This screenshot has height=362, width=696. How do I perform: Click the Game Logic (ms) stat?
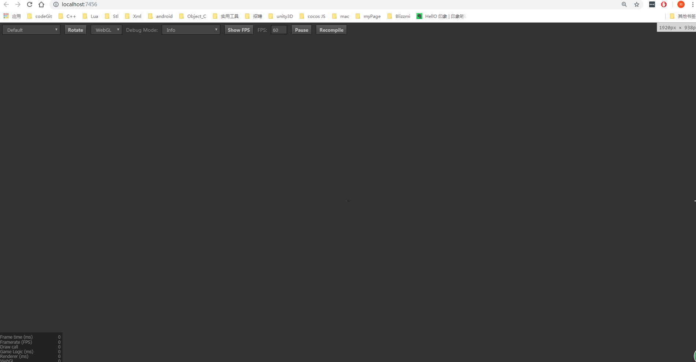tap(30, 352)
